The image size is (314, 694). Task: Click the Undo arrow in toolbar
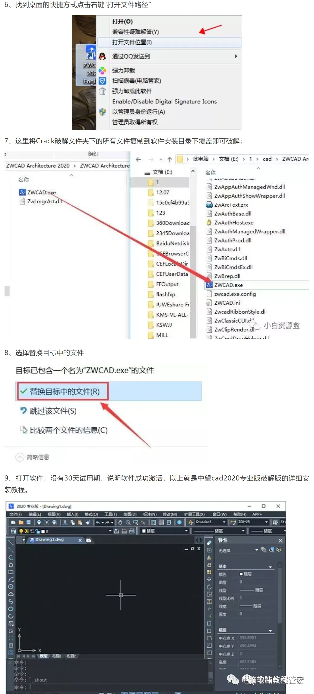click(x=98, y=522)
